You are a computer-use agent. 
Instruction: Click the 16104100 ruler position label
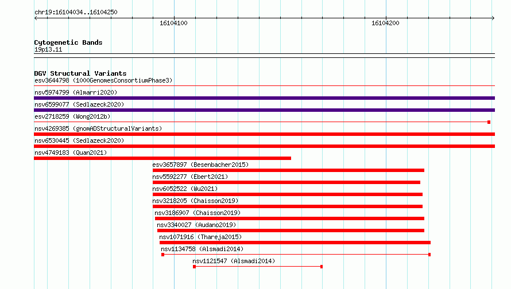[x=173, y=23]
